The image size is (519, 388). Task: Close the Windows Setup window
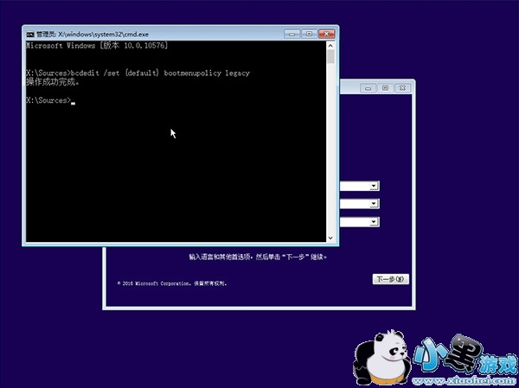(x=402, y=88)
